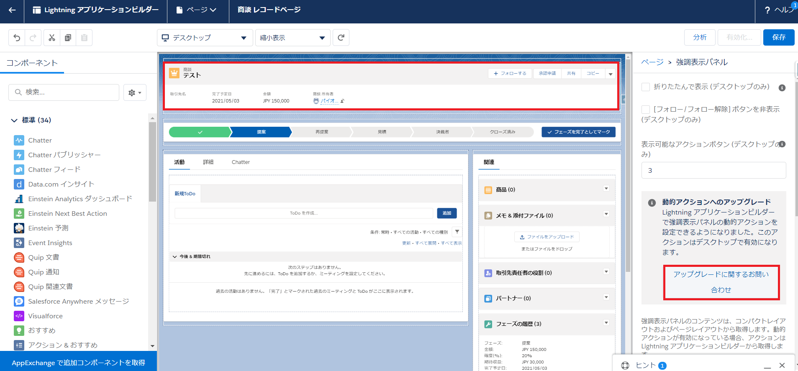The height and width of the screenshot is (371, 798).
Task: Click the component 検索 field
Action: (64, 92)
